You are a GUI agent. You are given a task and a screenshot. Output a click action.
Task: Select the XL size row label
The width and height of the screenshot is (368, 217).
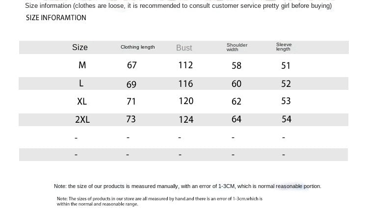[82, 102]
